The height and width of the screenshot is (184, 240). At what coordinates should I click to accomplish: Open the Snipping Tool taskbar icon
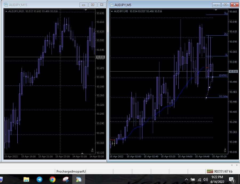66,179
